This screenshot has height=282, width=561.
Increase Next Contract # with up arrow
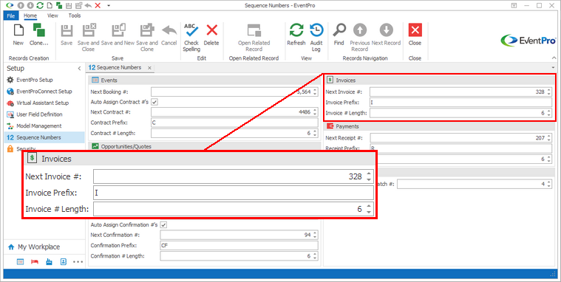(x=315, y=111)
